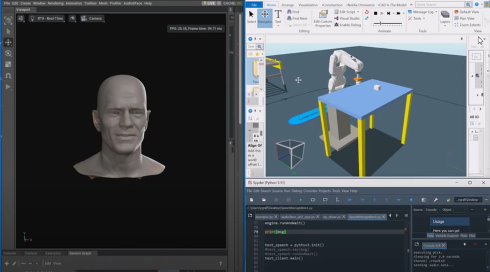Screen dimensions: 490x272
Task: Open the Layers dropdown
Action: click(x=445, y=18)
